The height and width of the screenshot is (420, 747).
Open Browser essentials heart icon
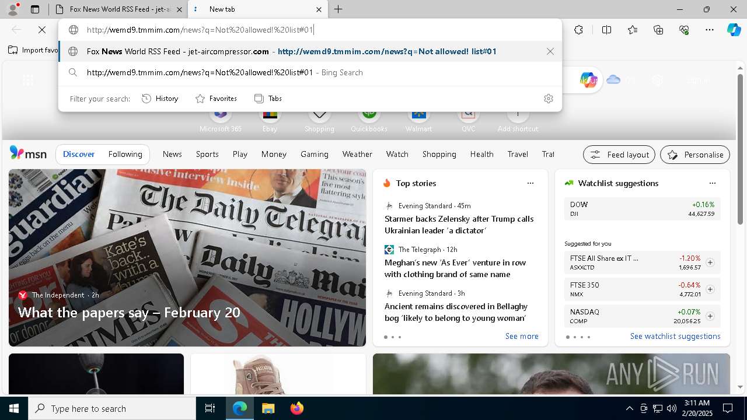pos(684,30)
